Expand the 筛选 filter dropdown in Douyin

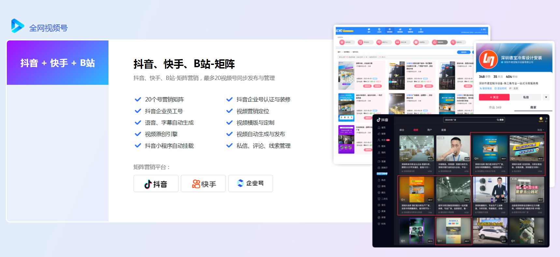(x=540, y=130)
